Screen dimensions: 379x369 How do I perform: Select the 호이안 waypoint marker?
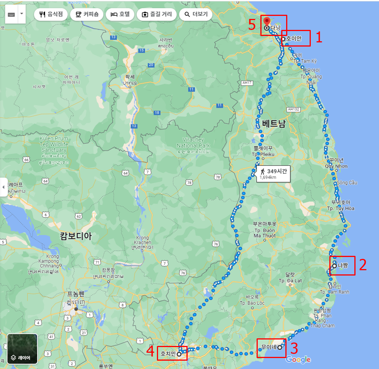click(283, 39)
